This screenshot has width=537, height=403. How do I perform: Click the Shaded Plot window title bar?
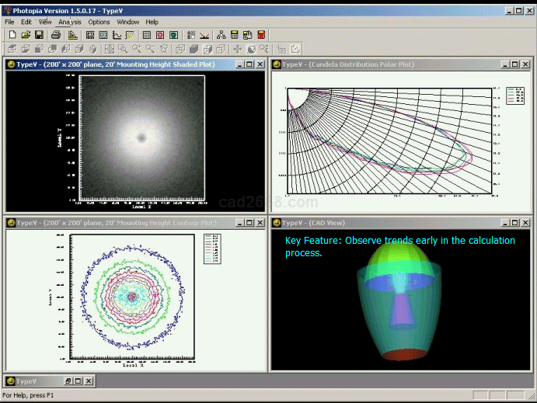click(x=117, y=65)
